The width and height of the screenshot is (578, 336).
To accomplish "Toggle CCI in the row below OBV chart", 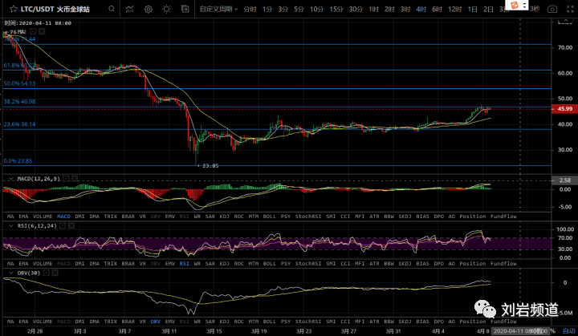I will (345, 322).
